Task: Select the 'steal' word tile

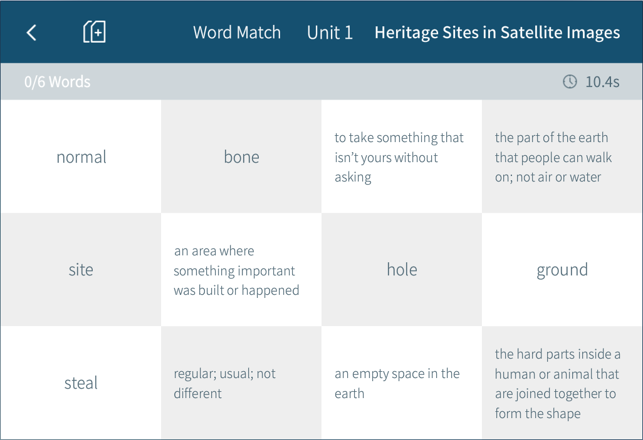Action: pyautogui.click(x=81, y=383)
